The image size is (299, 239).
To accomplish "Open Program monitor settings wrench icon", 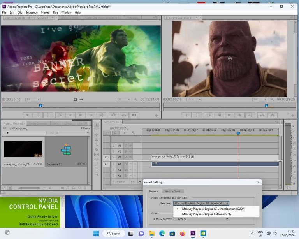I will point(272,100).
